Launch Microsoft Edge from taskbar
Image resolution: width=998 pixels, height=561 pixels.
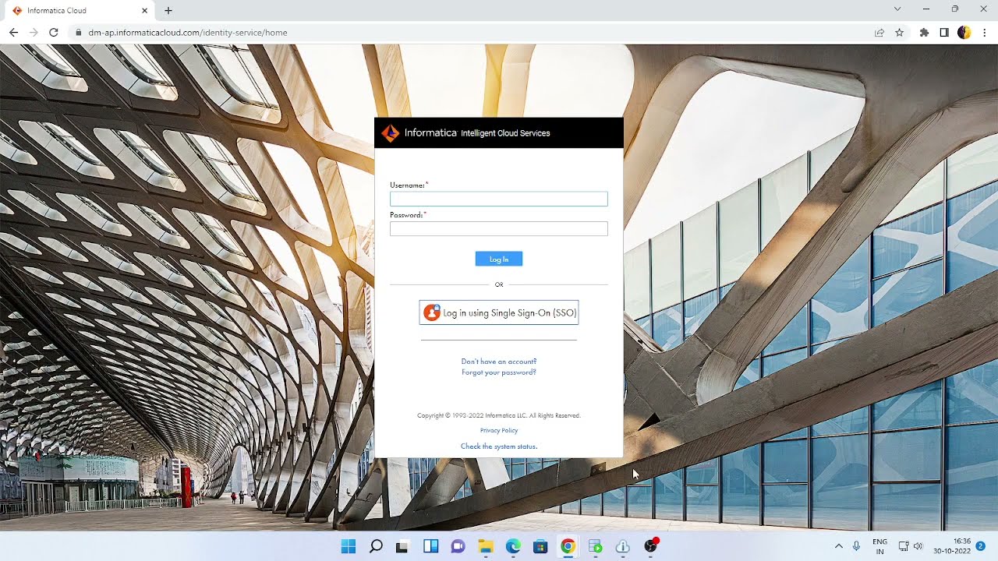pyautogui.click(x=513, y=546)
